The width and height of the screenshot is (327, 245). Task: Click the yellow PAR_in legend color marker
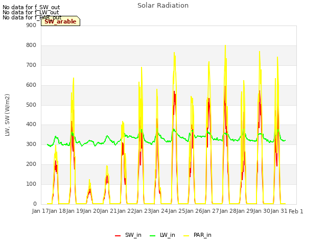[186, 236]
